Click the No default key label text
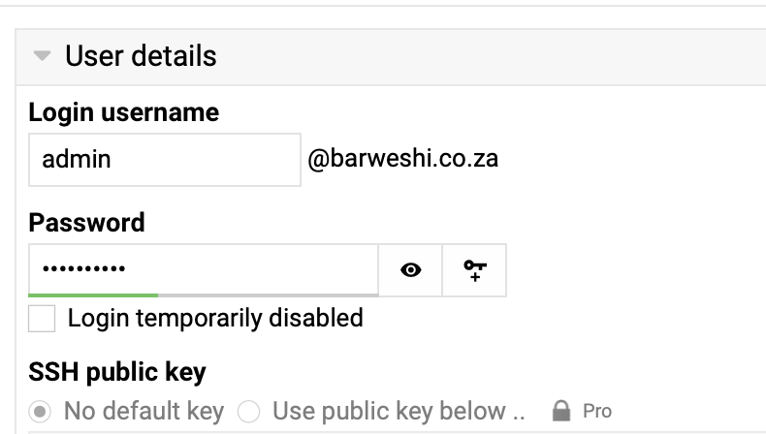 tap(144, 412)
